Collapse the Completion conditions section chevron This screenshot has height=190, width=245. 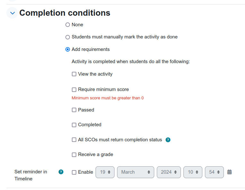click(12, 13)
